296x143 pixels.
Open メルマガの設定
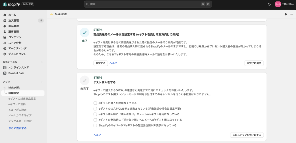pyautogui.click(x=17, y=110)
